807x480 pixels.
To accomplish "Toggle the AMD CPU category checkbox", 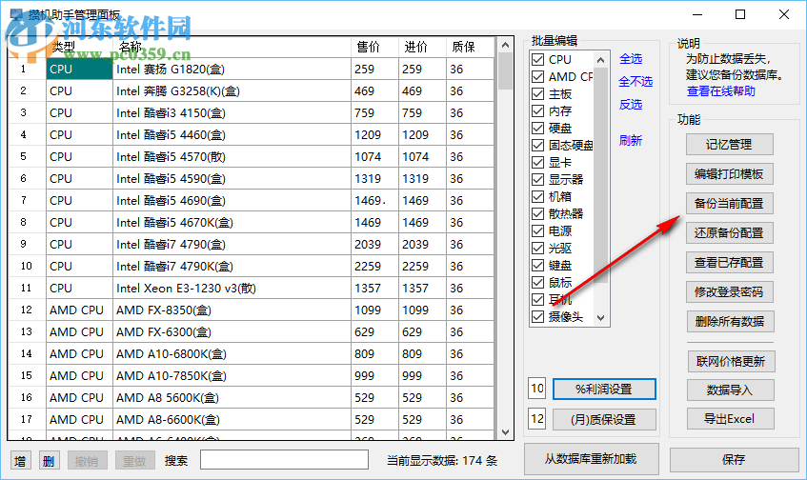I will [537, 76].
